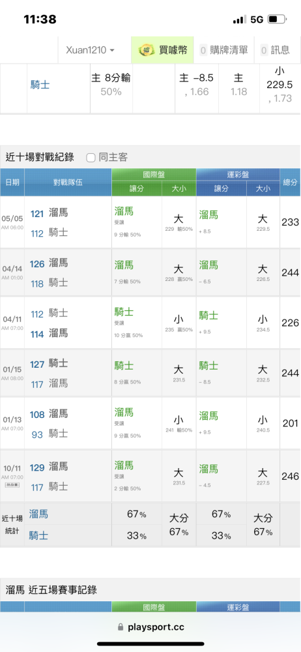301x652 pixels.
Task: Tap the 購牌清單 count badge
Action: pos(203,50)
